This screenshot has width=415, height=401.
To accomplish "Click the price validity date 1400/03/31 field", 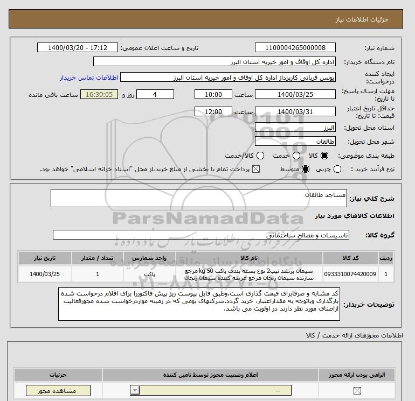I will coord(295,111).
